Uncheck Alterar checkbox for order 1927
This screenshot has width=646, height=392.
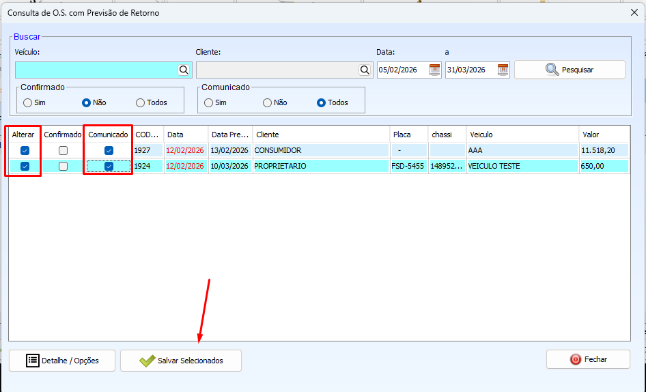tap(25, 150)
